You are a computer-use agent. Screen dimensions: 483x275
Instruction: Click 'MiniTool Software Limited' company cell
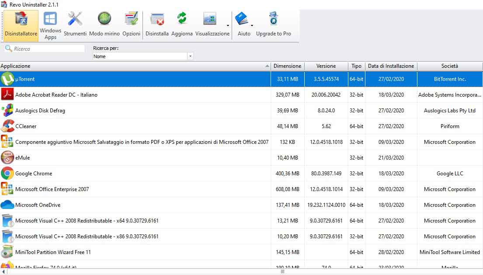pos(450,252)
